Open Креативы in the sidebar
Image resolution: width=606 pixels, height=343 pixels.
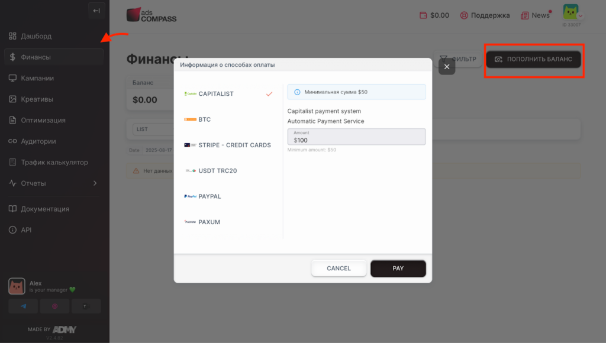54,99
